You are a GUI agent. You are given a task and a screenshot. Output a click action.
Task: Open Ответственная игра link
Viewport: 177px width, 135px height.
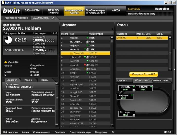[x=80, y=132]
